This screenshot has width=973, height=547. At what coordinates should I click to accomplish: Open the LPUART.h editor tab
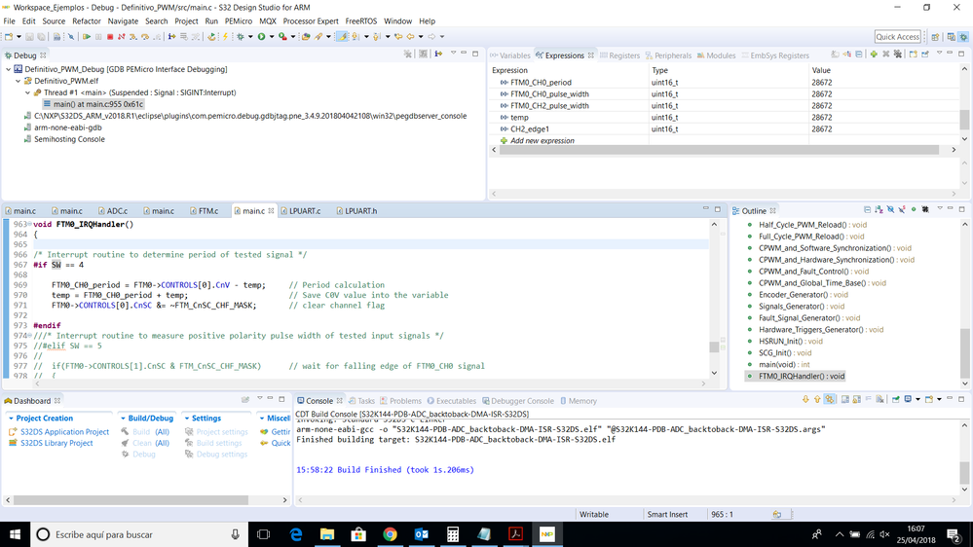click(356, 211)
